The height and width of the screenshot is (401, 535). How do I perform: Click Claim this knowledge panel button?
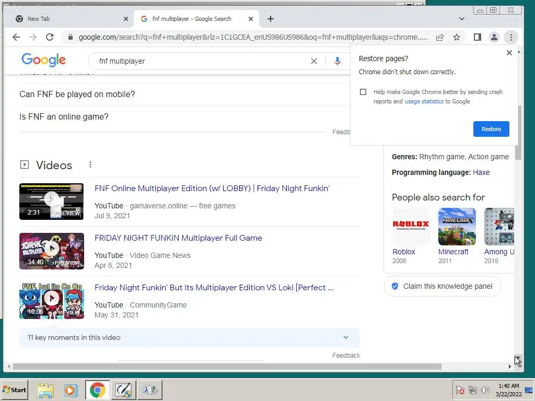coord(442,286)
